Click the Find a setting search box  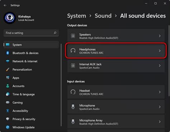coord(31,33)
